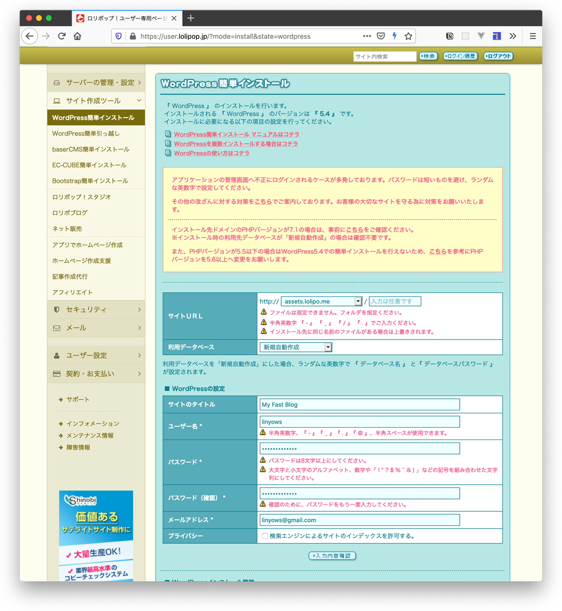Click the Firefox home icon
This screenshot has width=562, height=611.
(x=76, y=36)
